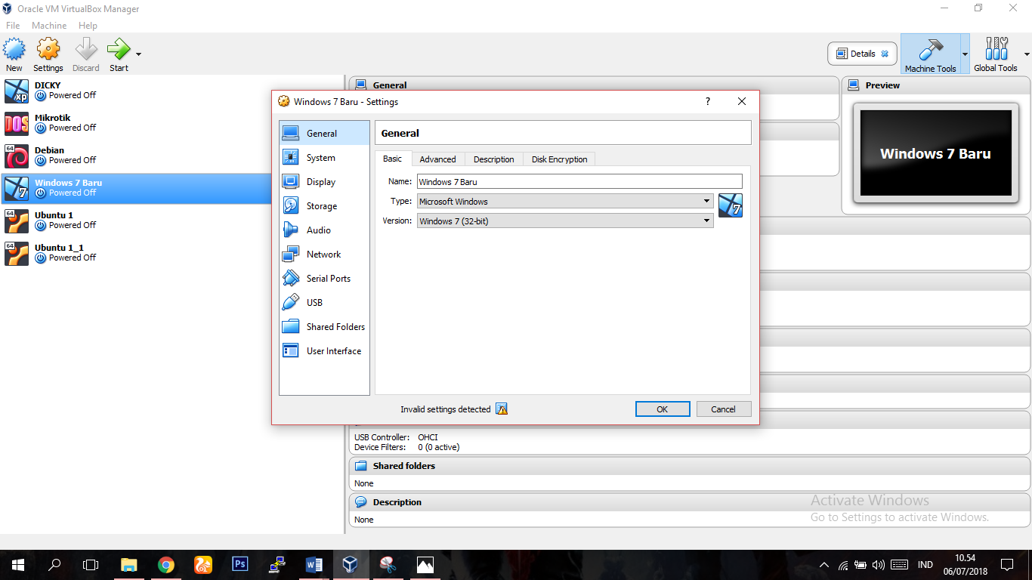
Task: Open Task View from the taskbar
Action: pos(91,565)
